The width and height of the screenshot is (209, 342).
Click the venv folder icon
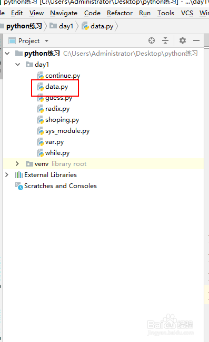[x=29, y=163]
